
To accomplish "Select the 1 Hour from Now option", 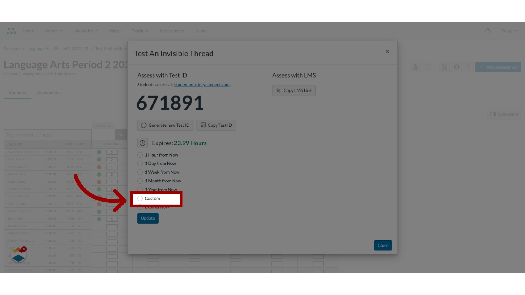I will pyautogui.click(x=140, y=155).
